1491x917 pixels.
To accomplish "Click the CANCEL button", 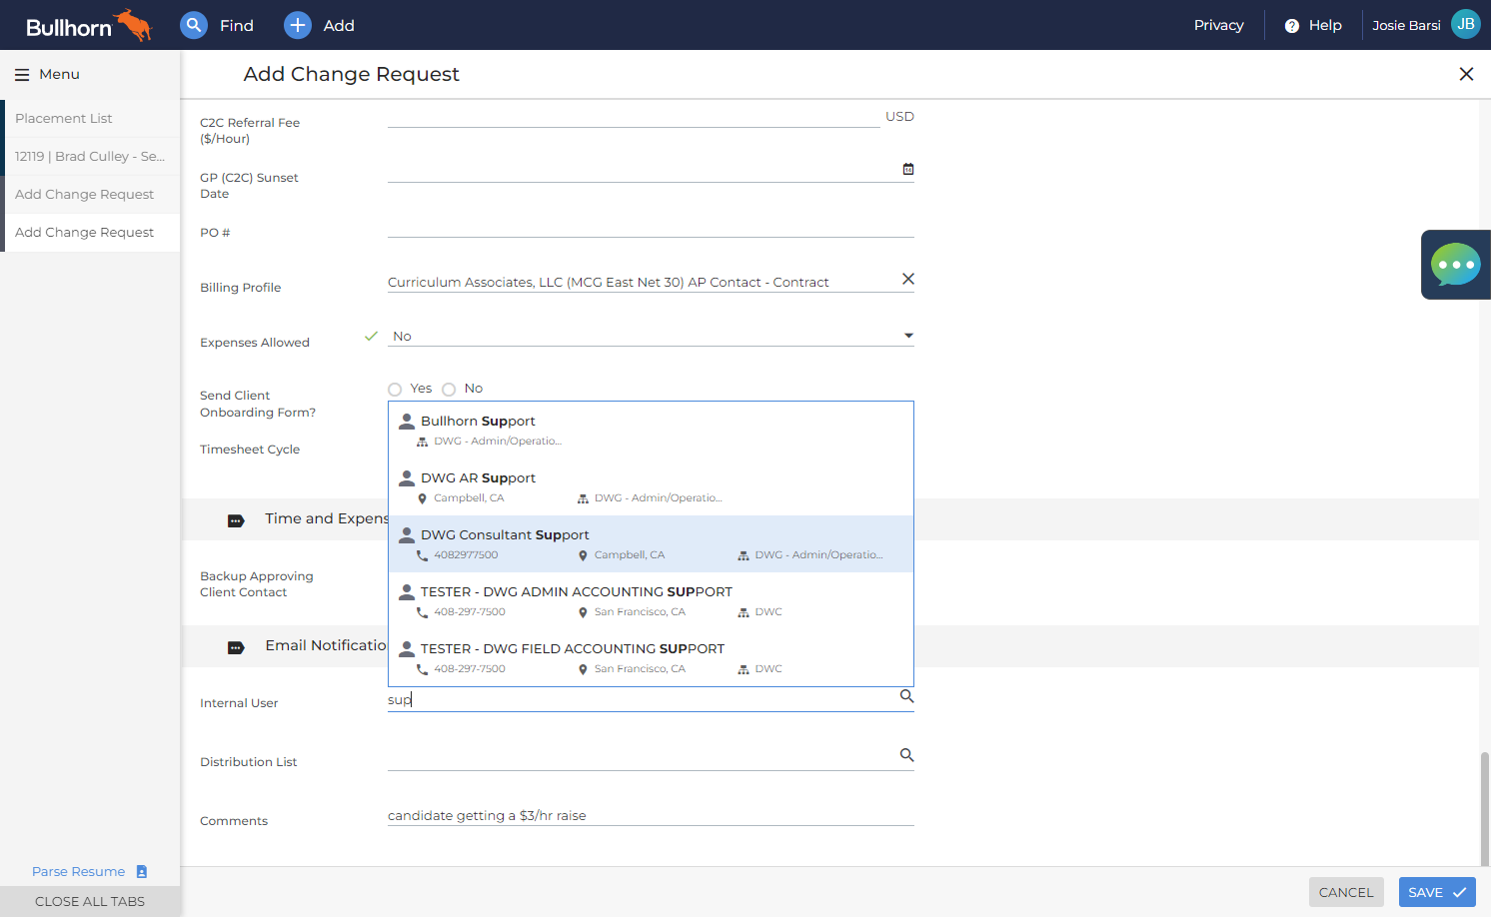I will click(1346, 892).
